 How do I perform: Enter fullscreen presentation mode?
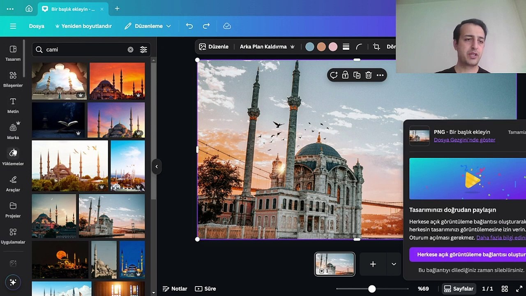coord(519,289)
